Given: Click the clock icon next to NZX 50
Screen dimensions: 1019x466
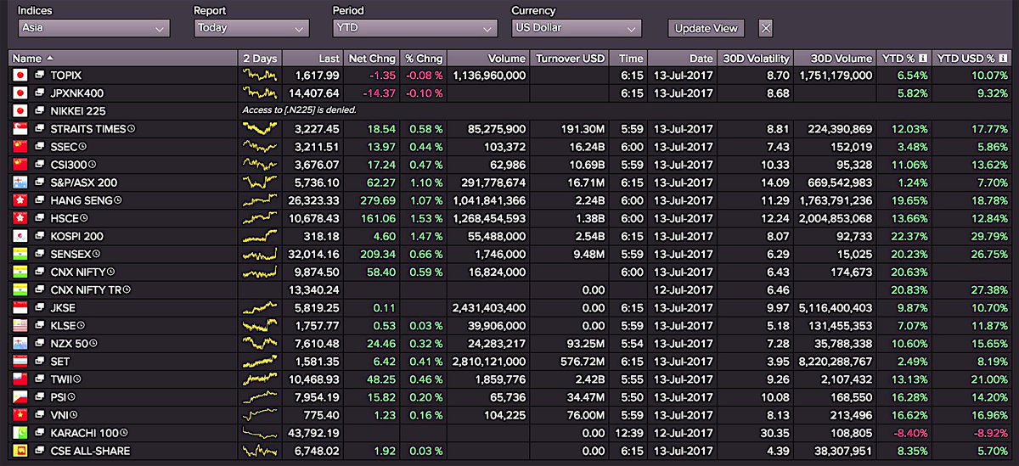Looking at the screenshot, I should point(94,343).
